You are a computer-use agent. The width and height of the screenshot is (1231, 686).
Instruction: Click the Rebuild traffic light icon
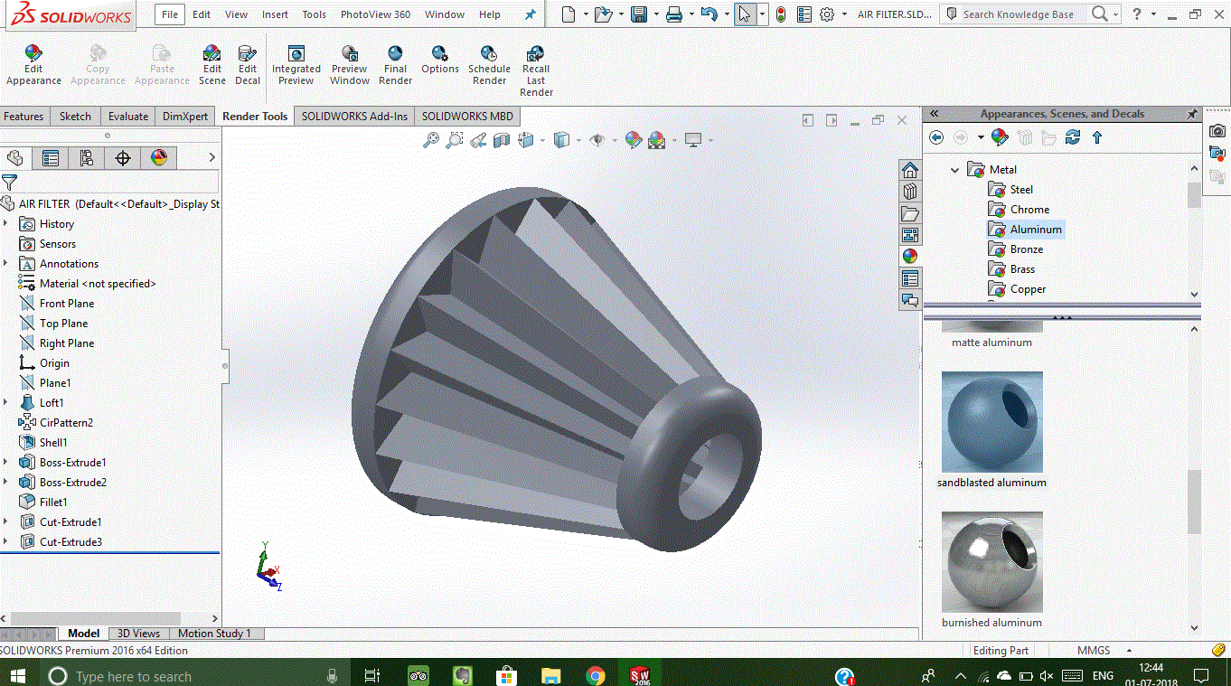pyautogui.click(x=780, y=14)
